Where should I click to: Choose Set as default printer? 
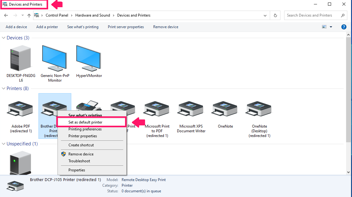[91, 122]
